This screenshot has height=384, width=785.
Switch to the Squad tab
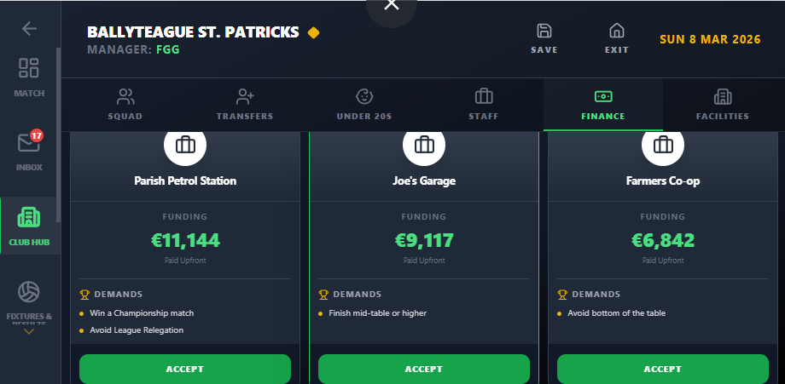[125, 105]
